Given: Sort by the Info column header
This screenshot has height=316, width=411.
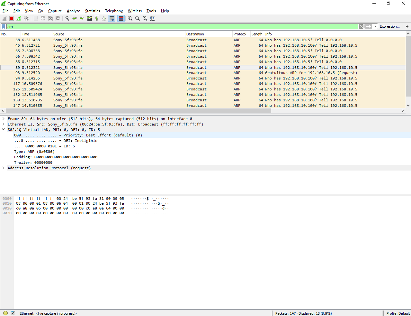Looking at the screenshot, I should pyautogui.click(x=335, y=34).
